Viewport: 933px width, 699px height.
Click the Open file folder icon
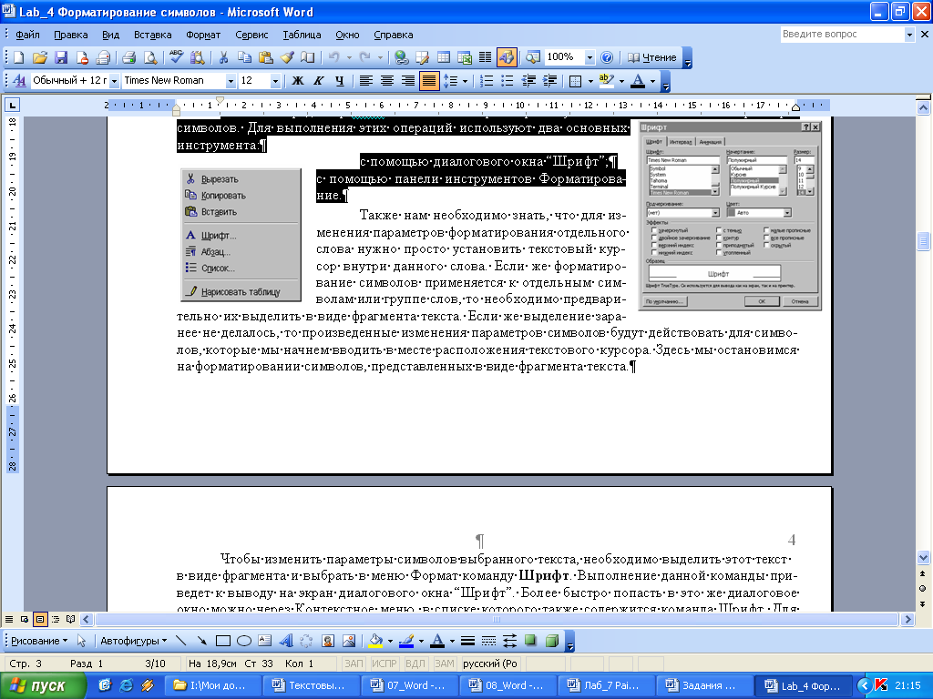coord(40,57)
